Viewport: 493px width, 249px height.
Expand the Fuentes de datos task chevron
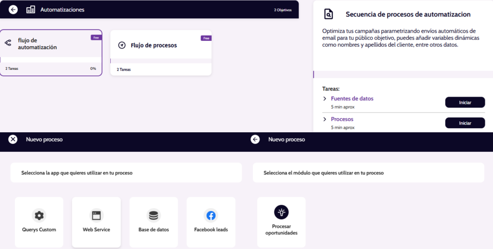click(325, 99)
